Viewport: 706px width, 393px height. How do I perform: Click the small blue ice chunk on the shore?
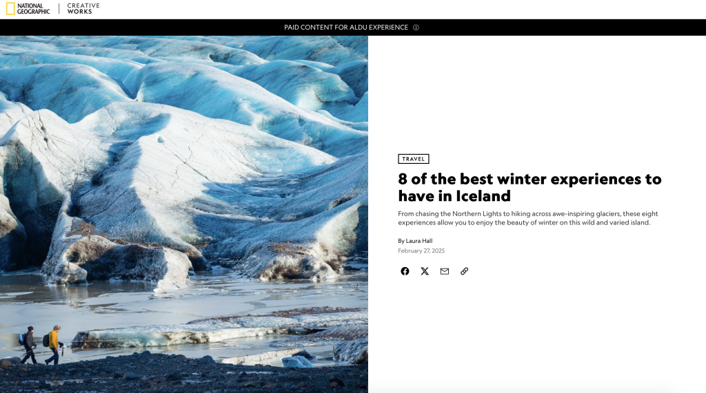tap(297, 361)
